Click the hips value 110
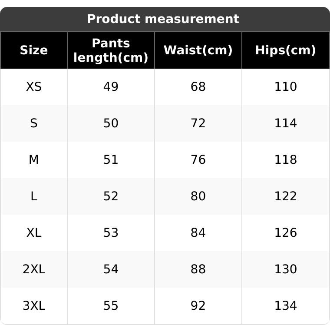The image size is (330, 325). (285, 87)
